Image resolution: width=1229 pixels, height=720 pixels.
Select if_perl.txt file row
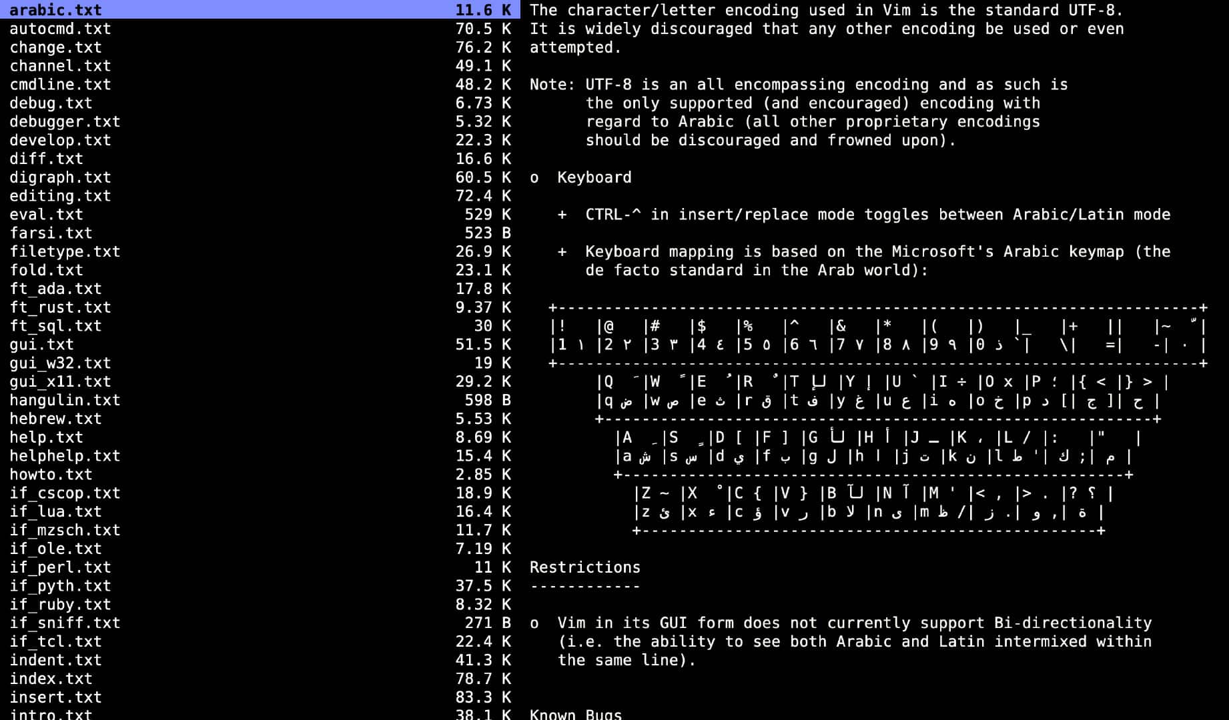coord(260,567)
